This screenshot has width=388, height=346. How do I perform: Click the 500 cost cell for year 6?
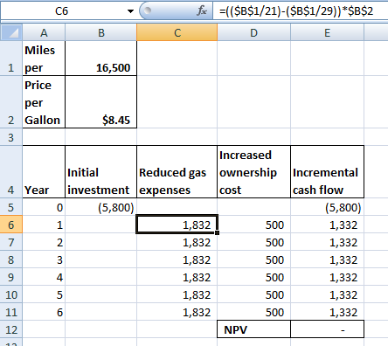254,312
